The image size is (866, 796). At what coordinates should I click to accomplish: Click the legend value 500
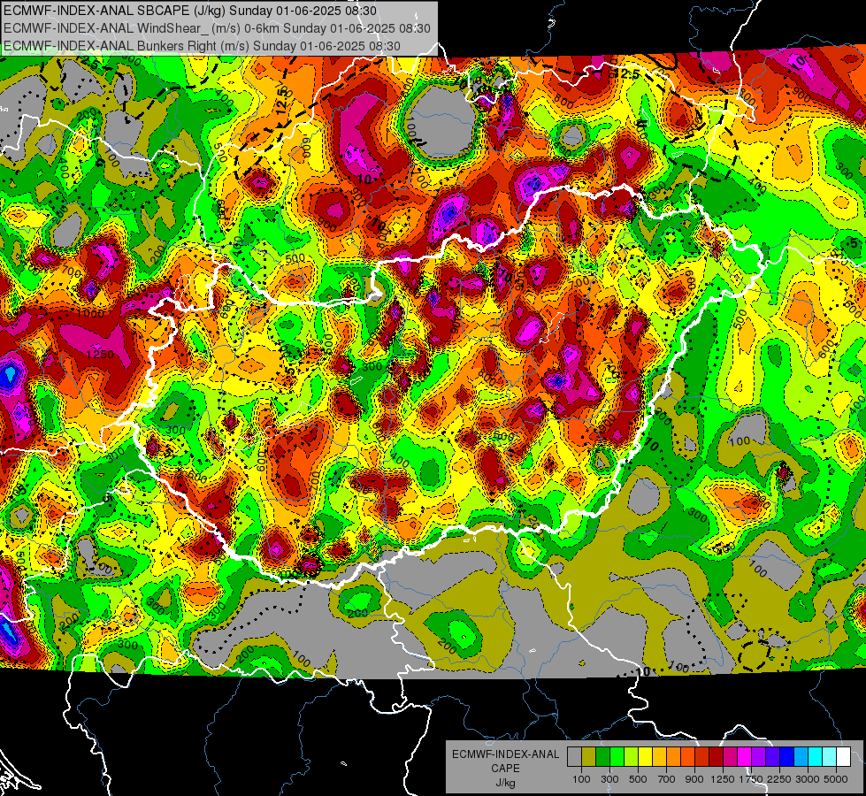pos(638,779)
